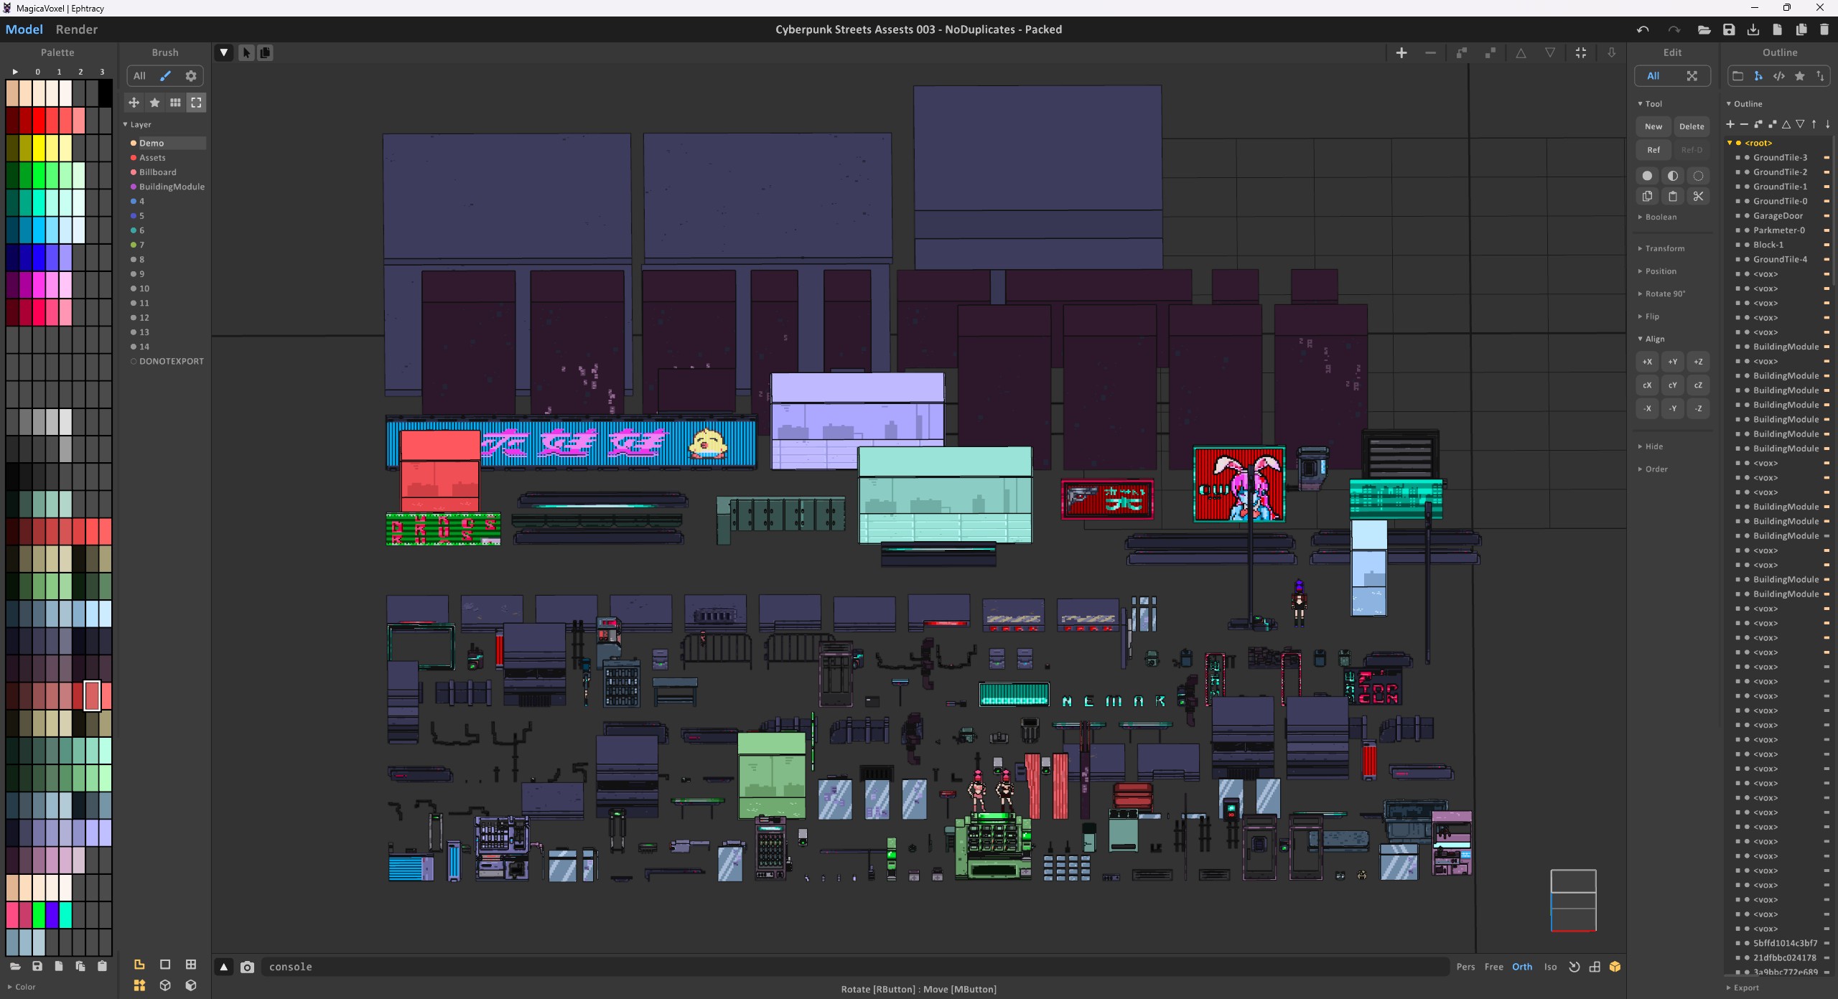The image size is (1838, 999).
Task: Delete the project with the top-bar trash icon
Action: [1824, 29]
